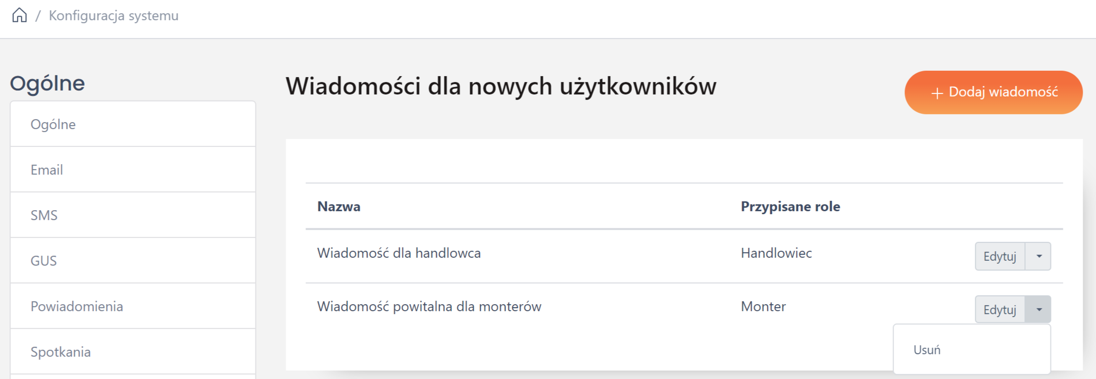Edit the Wiadomość dla handlowca message
The image size is (1096, 379).
click(999, 256)
